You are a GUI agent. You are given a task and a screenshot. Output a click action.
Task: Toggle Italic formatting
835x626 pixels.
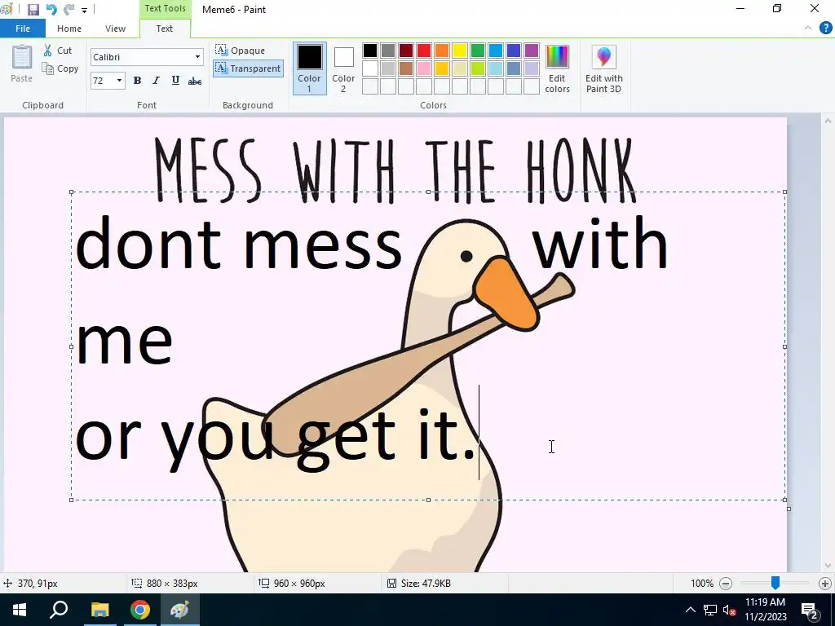156,81
